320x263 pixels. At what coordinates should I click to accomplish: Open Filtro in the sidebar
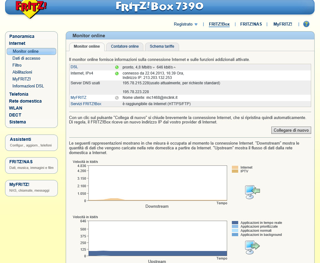(17, 65)
